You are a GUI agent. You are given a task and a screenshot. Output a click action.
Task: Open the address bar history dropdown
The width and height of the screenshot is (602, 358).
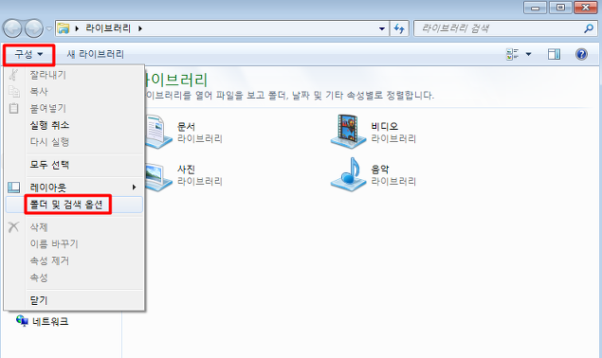[382, 28]
